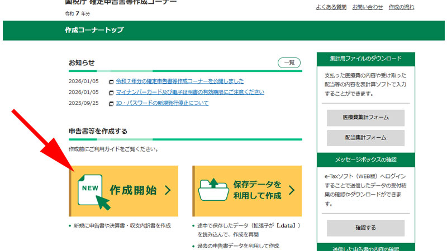This screenshot has width=447, height=251.
Task: Open お問い合わせ link
Action: point(368,7)
